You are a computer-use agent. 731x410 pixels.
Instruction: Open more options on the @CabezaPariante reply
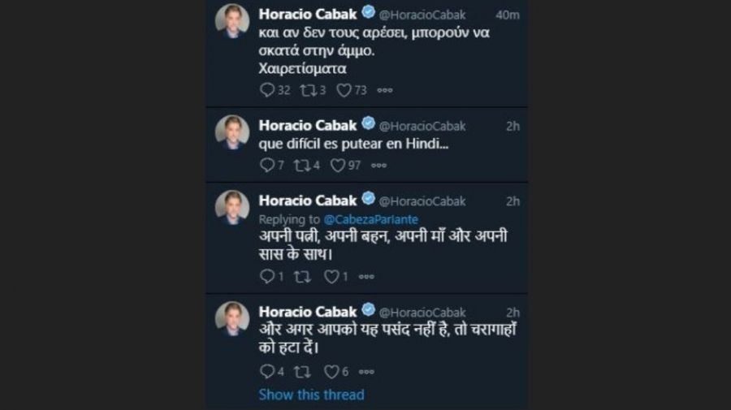tap(365, 277)
